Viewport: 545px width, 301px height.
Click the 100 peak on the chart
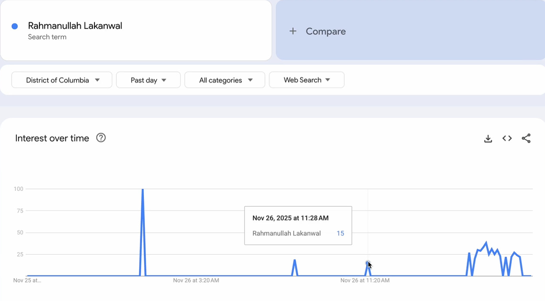pyautogui.click(x=143, y=190)
